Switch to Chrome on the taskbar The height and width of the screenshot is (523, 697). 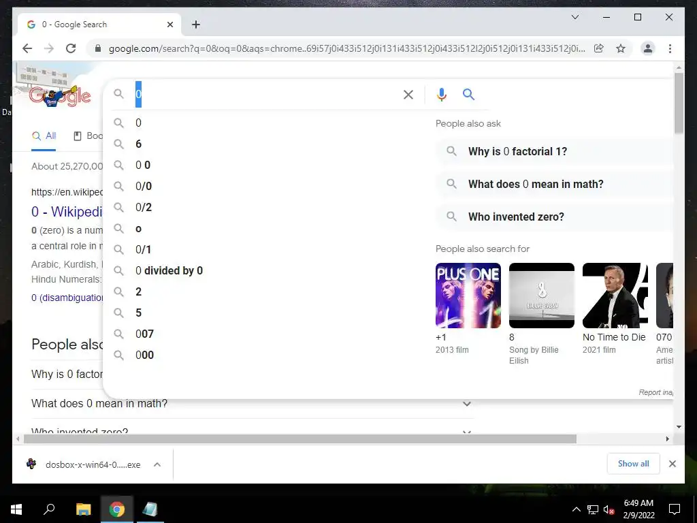click(117, 509)
